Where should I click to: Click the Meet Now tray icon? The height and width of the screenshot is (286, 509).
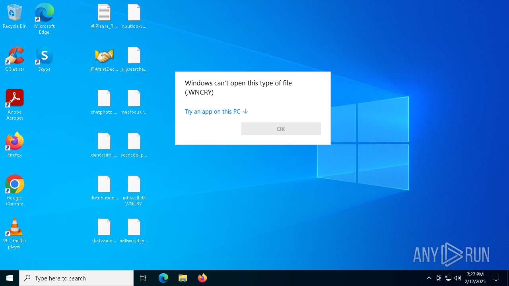click(439, 278)
